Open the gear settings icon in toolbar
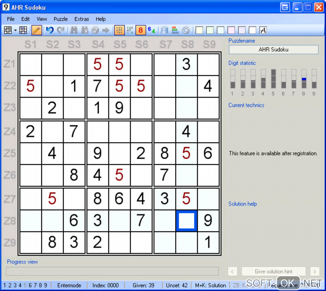The height and width of the screenshot is (291, 326). [x=186, y=30]
